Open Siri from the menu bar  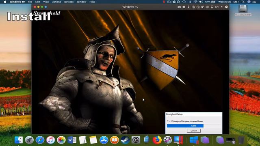pyautogui.click(x=249, y=2)
